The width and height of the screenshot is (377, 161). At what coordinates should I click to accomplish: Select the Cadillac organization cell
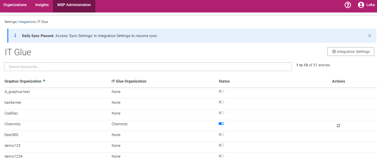click(11, 113)
